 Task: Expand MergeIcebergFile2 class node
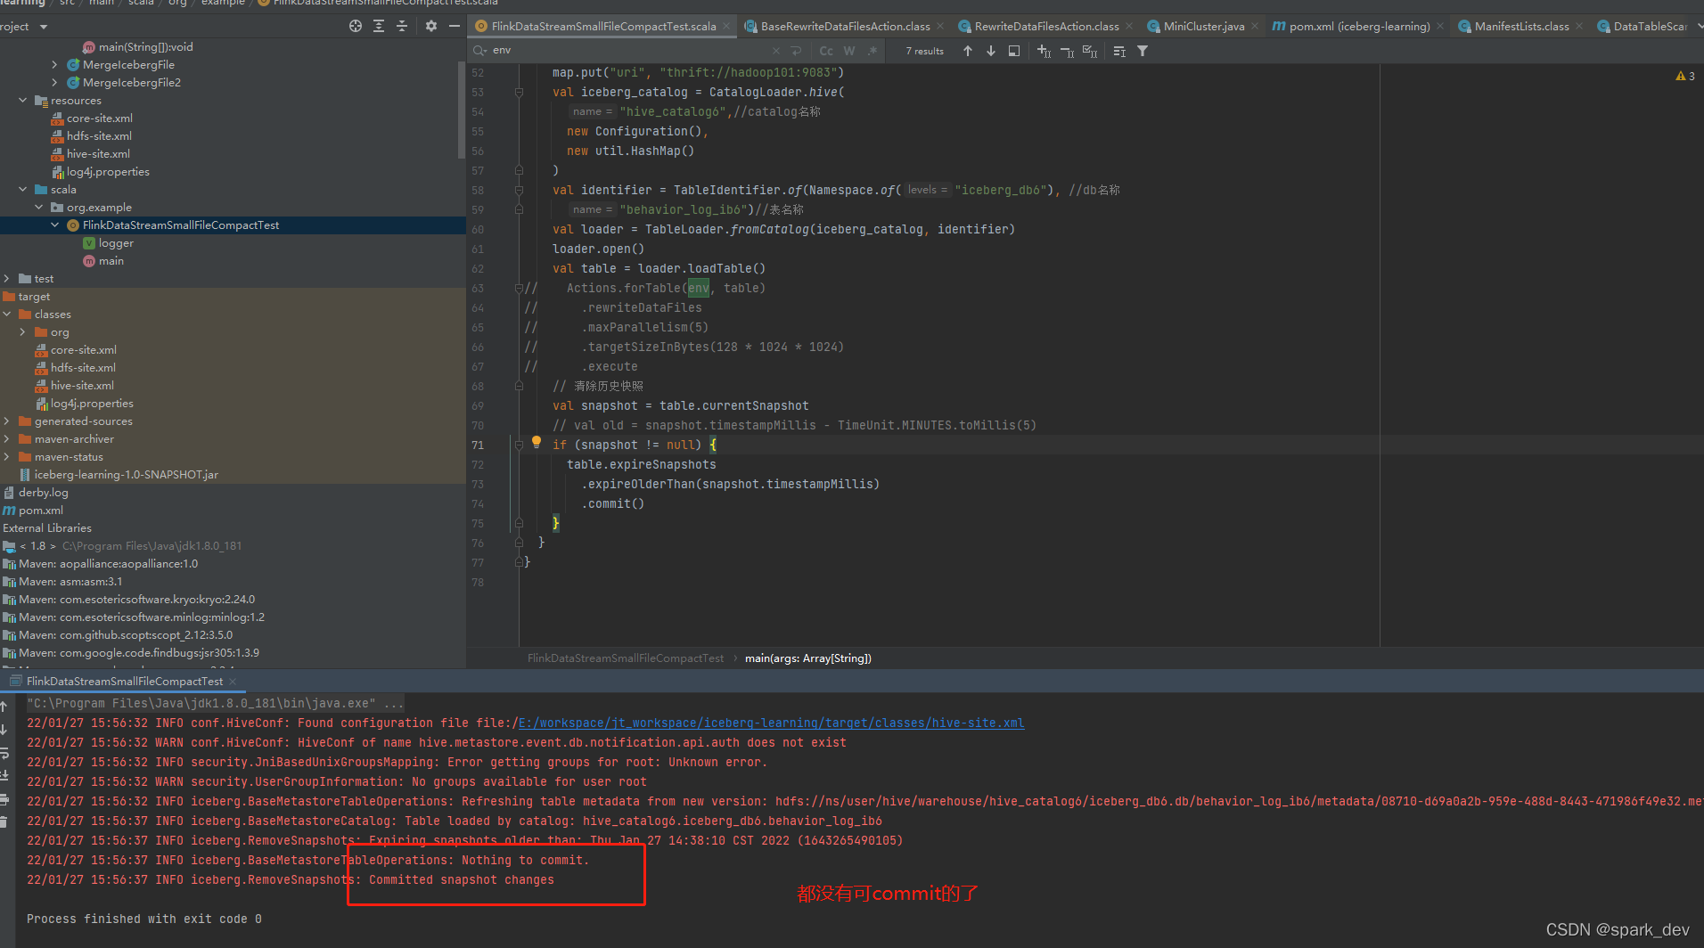coord(55,82)
